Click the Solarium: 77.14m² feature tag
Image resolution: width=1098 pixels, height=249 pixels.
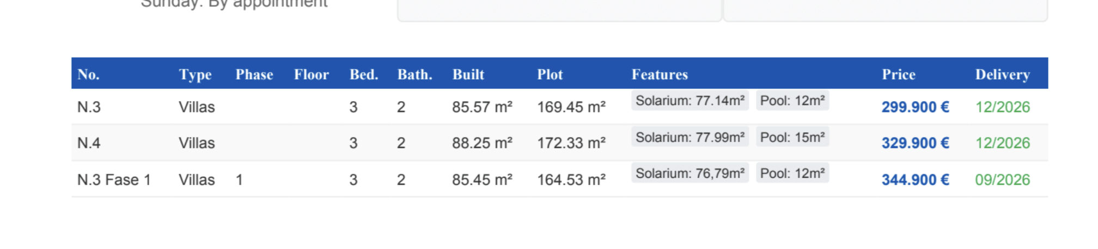(690, 101)
